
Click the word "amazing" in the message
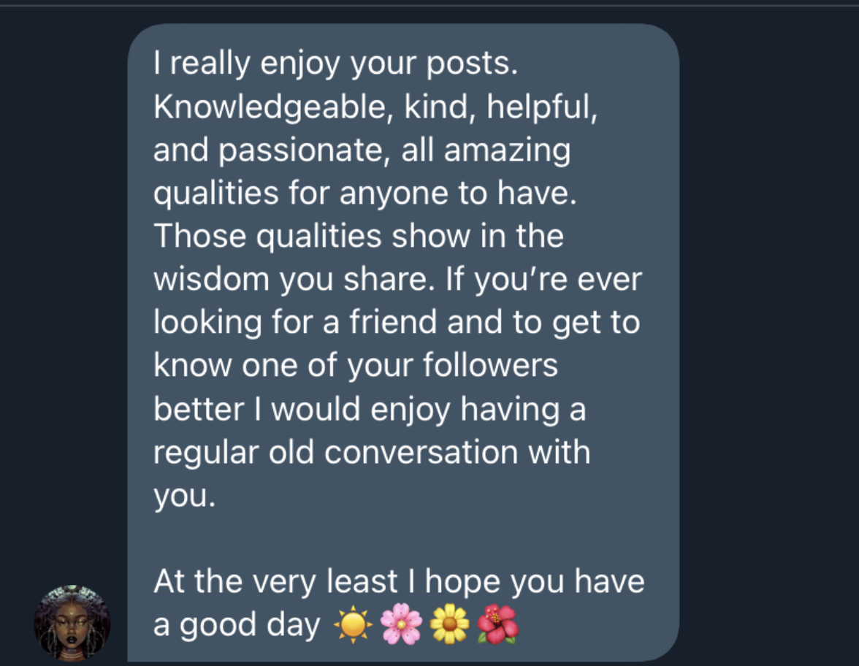pos(507,151)
